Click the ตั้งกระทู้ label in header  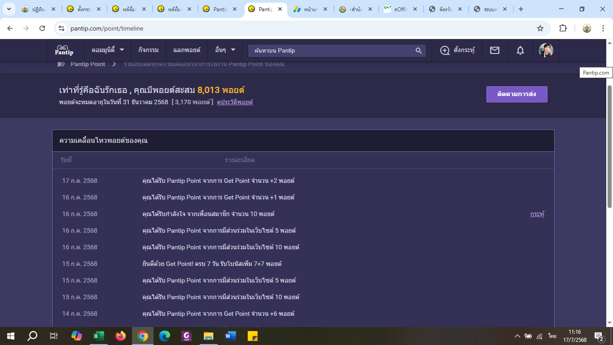[x=464, y=50]
